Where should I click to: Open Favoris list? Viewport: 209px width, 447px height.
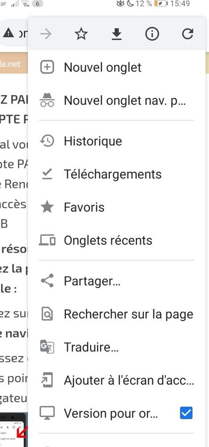[x=117, y=207]
